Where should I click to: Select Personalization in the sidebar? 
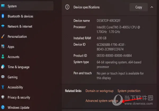17,37
